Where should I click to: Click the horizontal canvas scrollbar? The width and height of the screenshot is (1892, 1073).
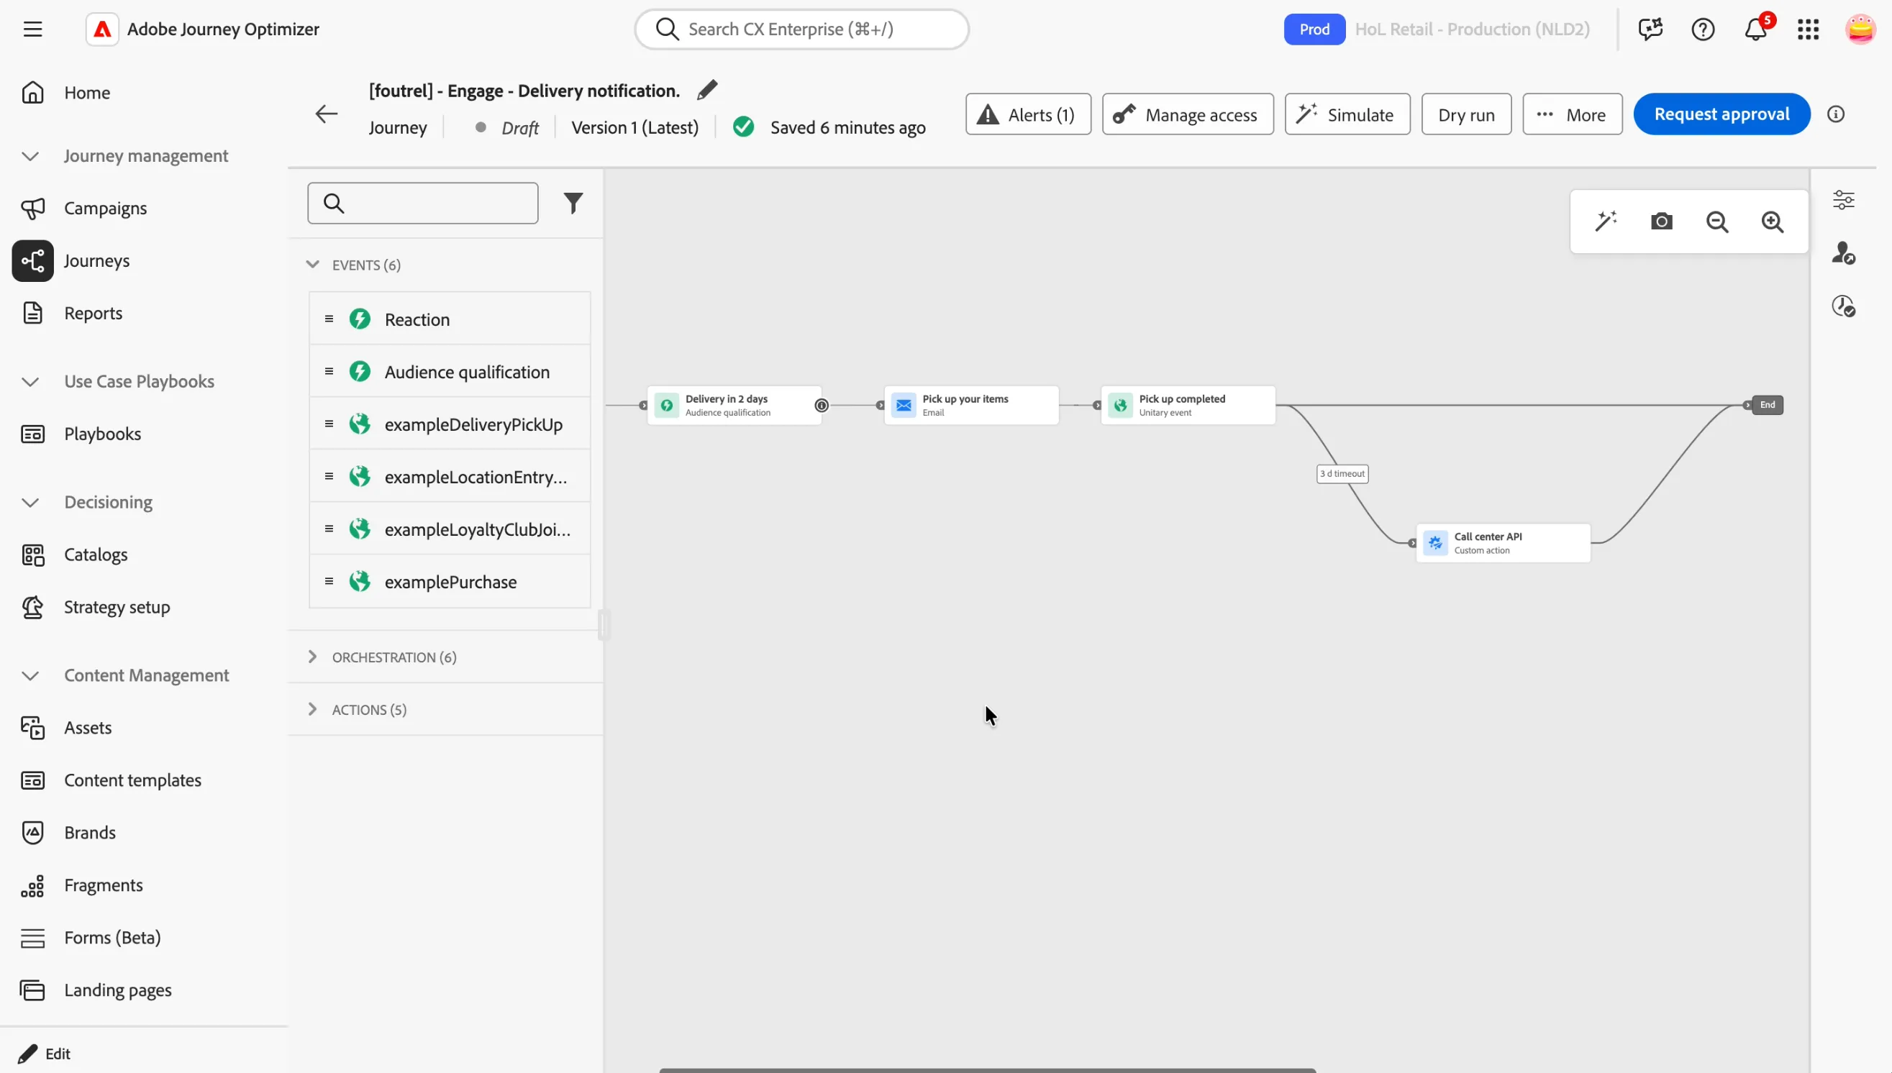(987, 1070)
